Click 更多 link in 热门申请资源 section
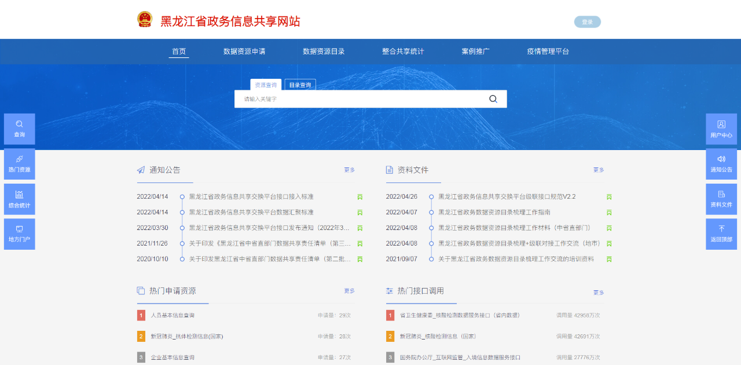The image size is (741, 365). pos(349,291)
